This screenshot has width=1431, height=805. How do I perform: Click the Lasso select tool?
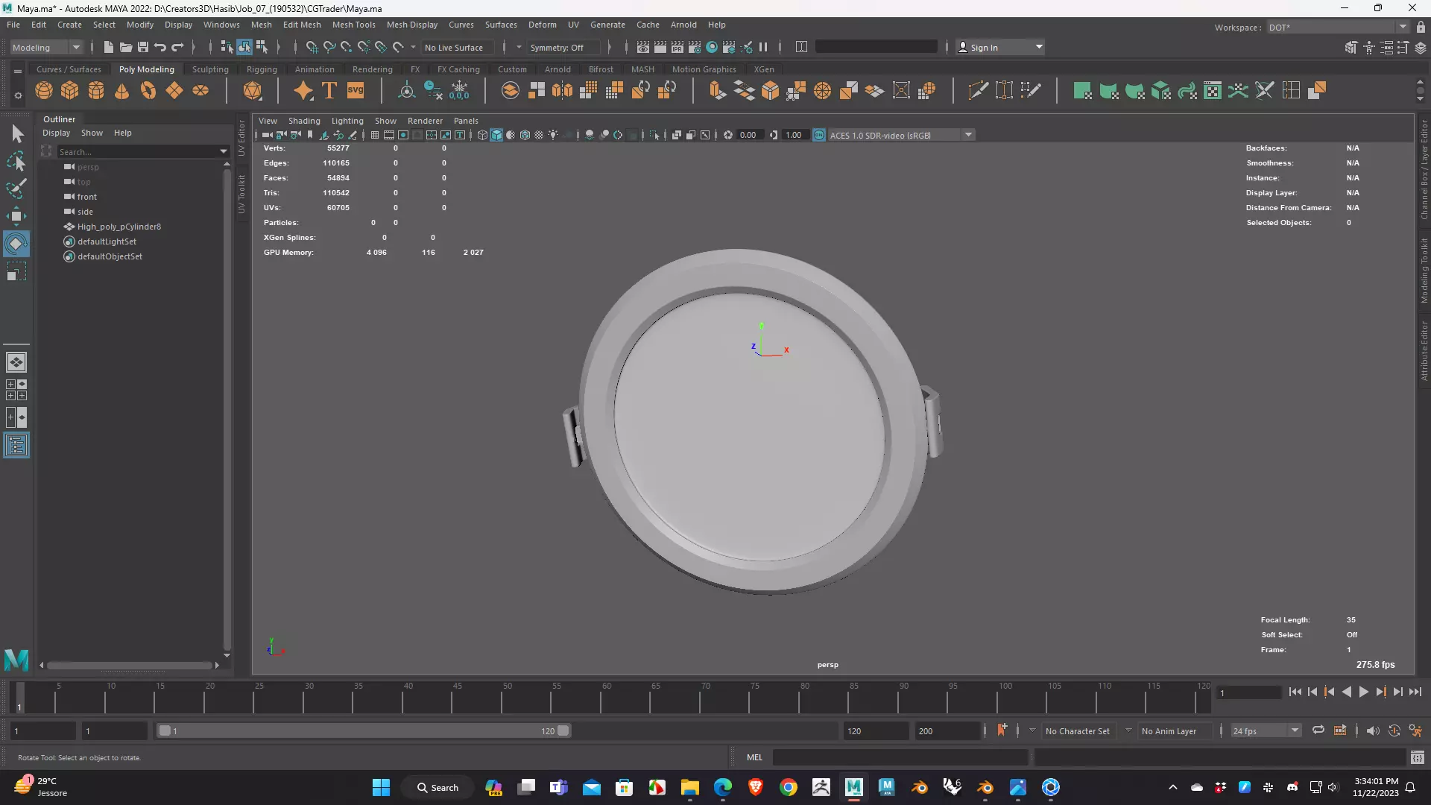pyautogui.click(x=16, y=161)
